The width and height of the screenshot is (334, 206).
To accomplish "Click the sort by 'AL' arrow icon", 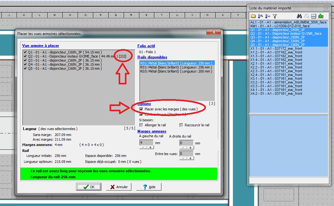I will pos(260,16).
